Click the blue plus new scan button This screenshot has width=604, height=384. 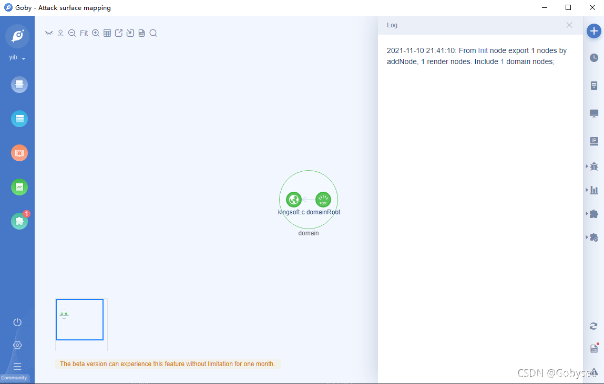click(x=594, y=31)
